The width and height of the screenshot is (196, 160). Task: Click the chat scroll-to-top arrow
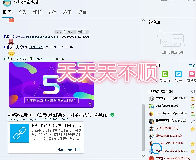click(x=143, y=20)
